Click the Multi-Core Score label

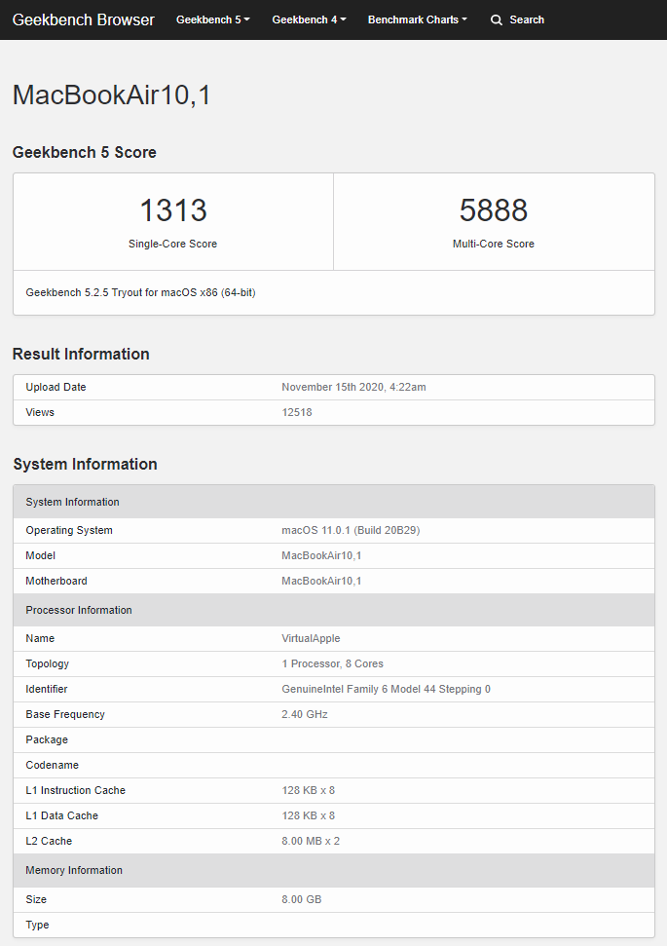[494, 244]
